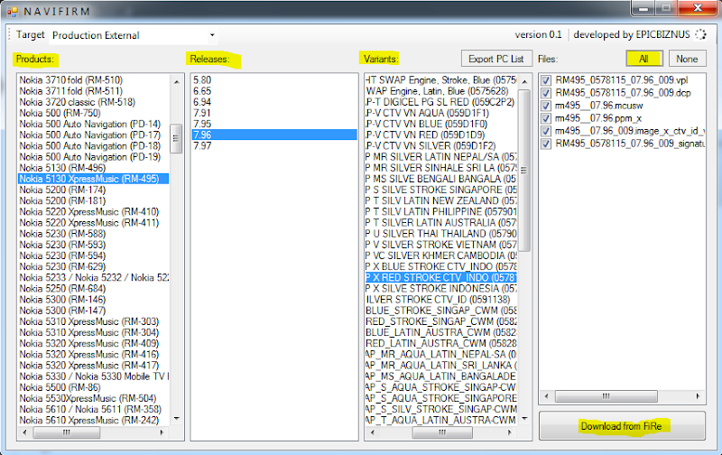Select Nokia 3720 classic (RM-518)
The image size is (722, 455).
click(94, 102)
